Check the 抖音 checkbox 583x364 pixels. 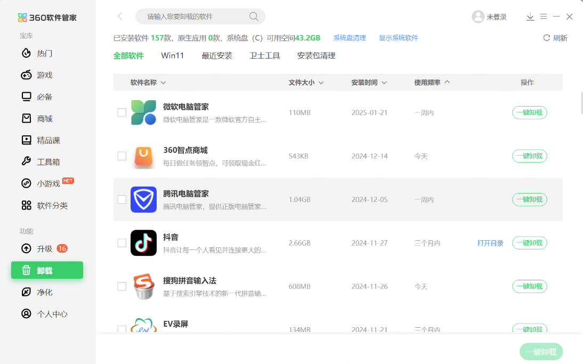pos(122,243)
